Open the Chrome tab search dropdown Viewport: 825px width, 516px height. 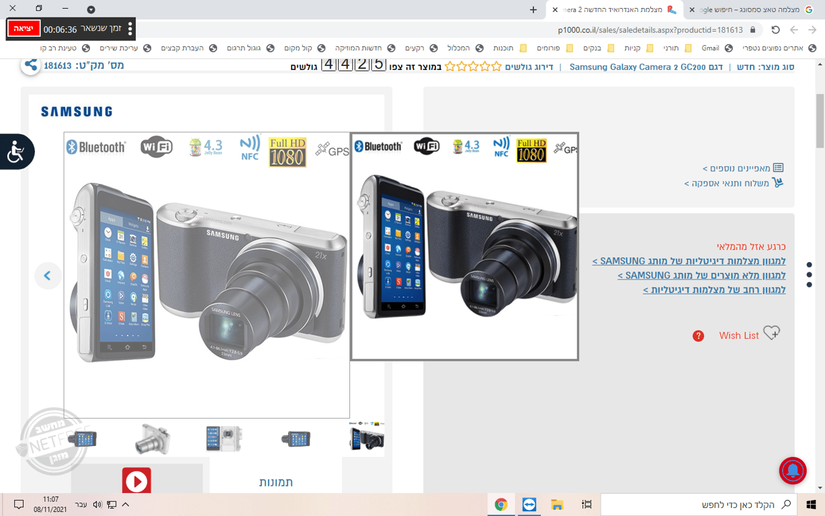91,9
